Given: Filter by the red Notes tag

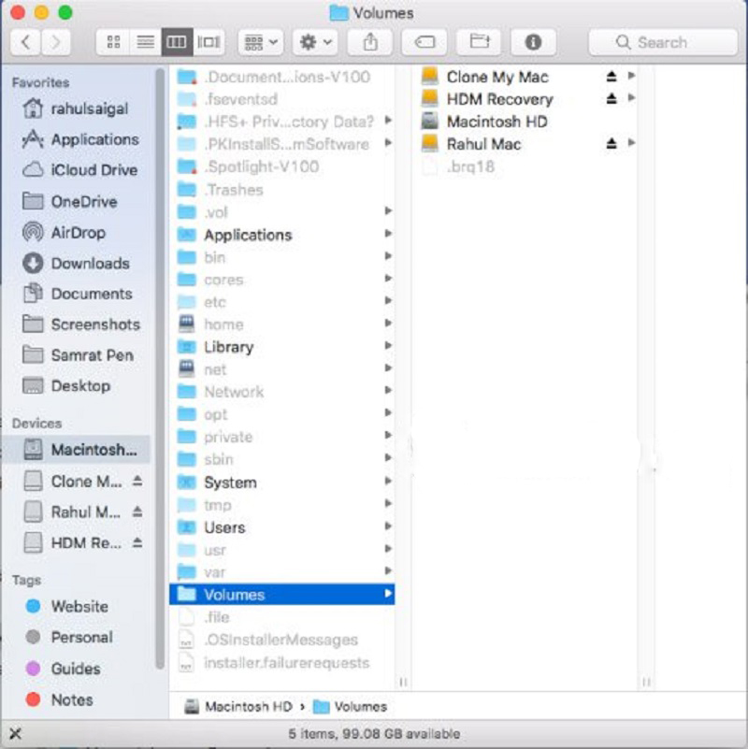Looking at the screenshot, I should tap(60, 699).
